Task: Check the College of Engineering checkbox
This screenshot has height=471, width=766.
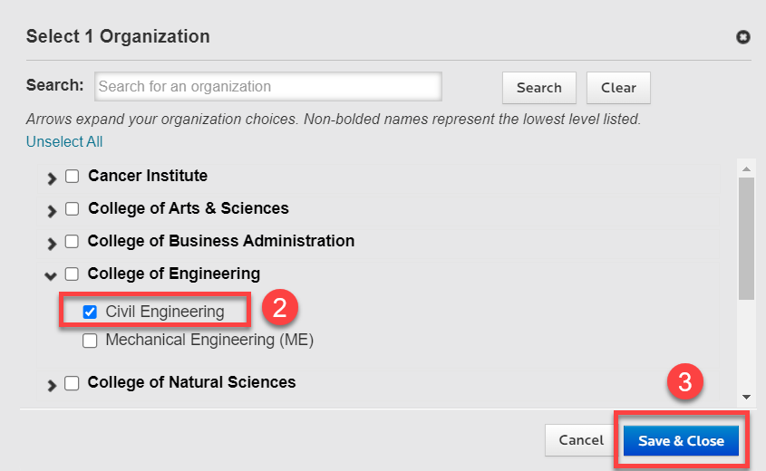Action: (73, 274)
